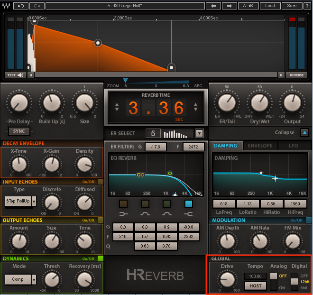Click the Size knob
313x295 pixels.
click(x=84, y=103)
